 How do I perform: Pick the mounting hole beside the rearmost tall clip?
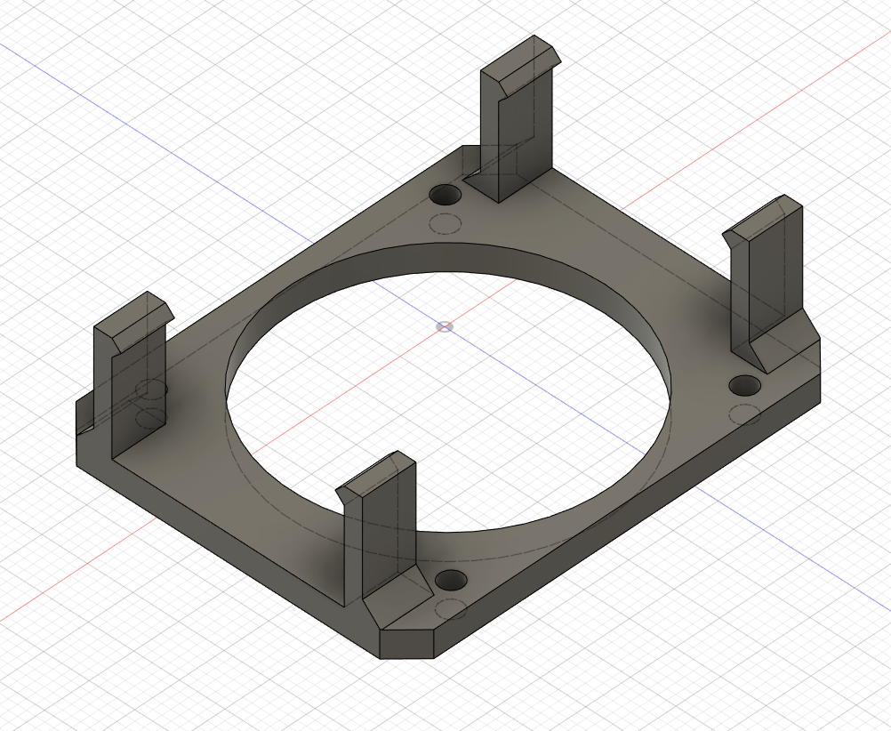[x=445, y=195]
